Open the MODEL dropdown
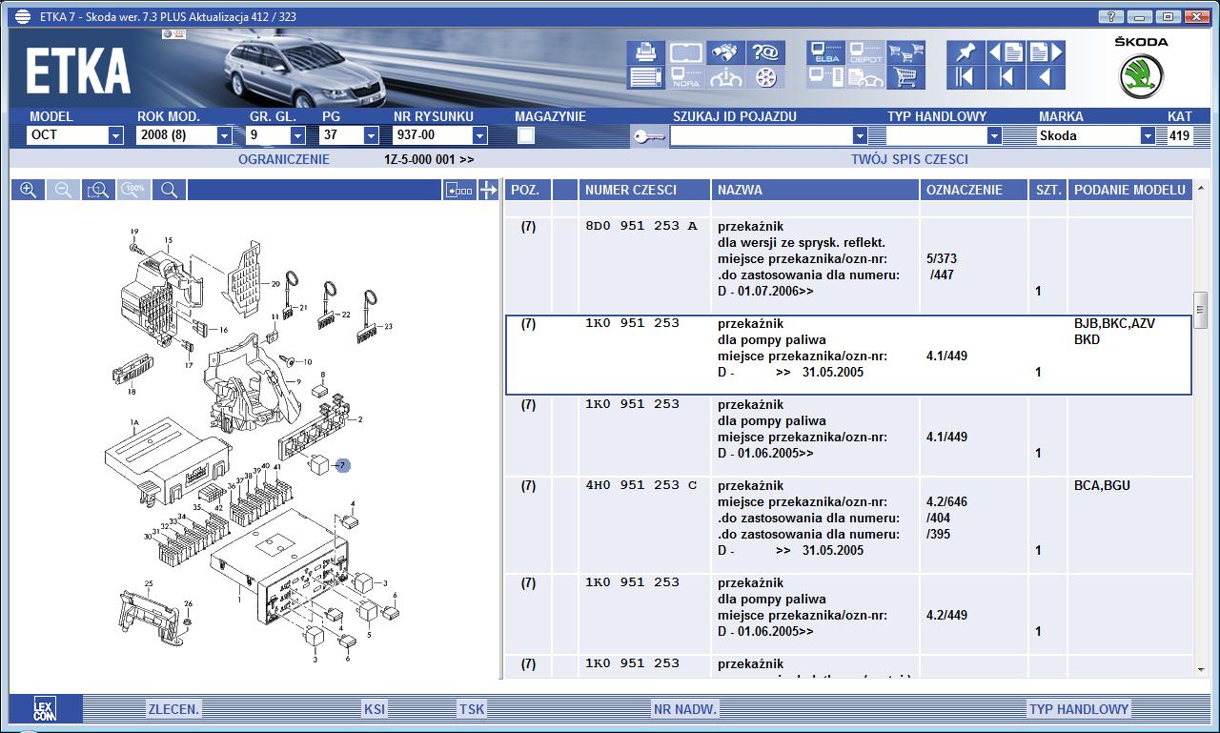Viewport: 1220px width, 733px height. coord(115,135)
